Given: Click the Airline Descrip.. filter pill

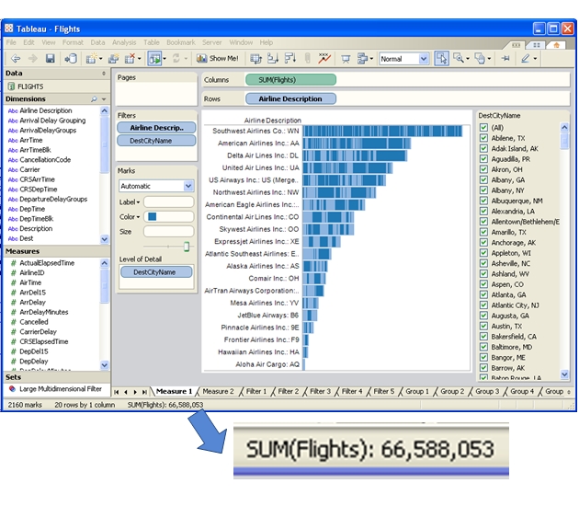Looking at the screenshot, I should tap(156, 128).
